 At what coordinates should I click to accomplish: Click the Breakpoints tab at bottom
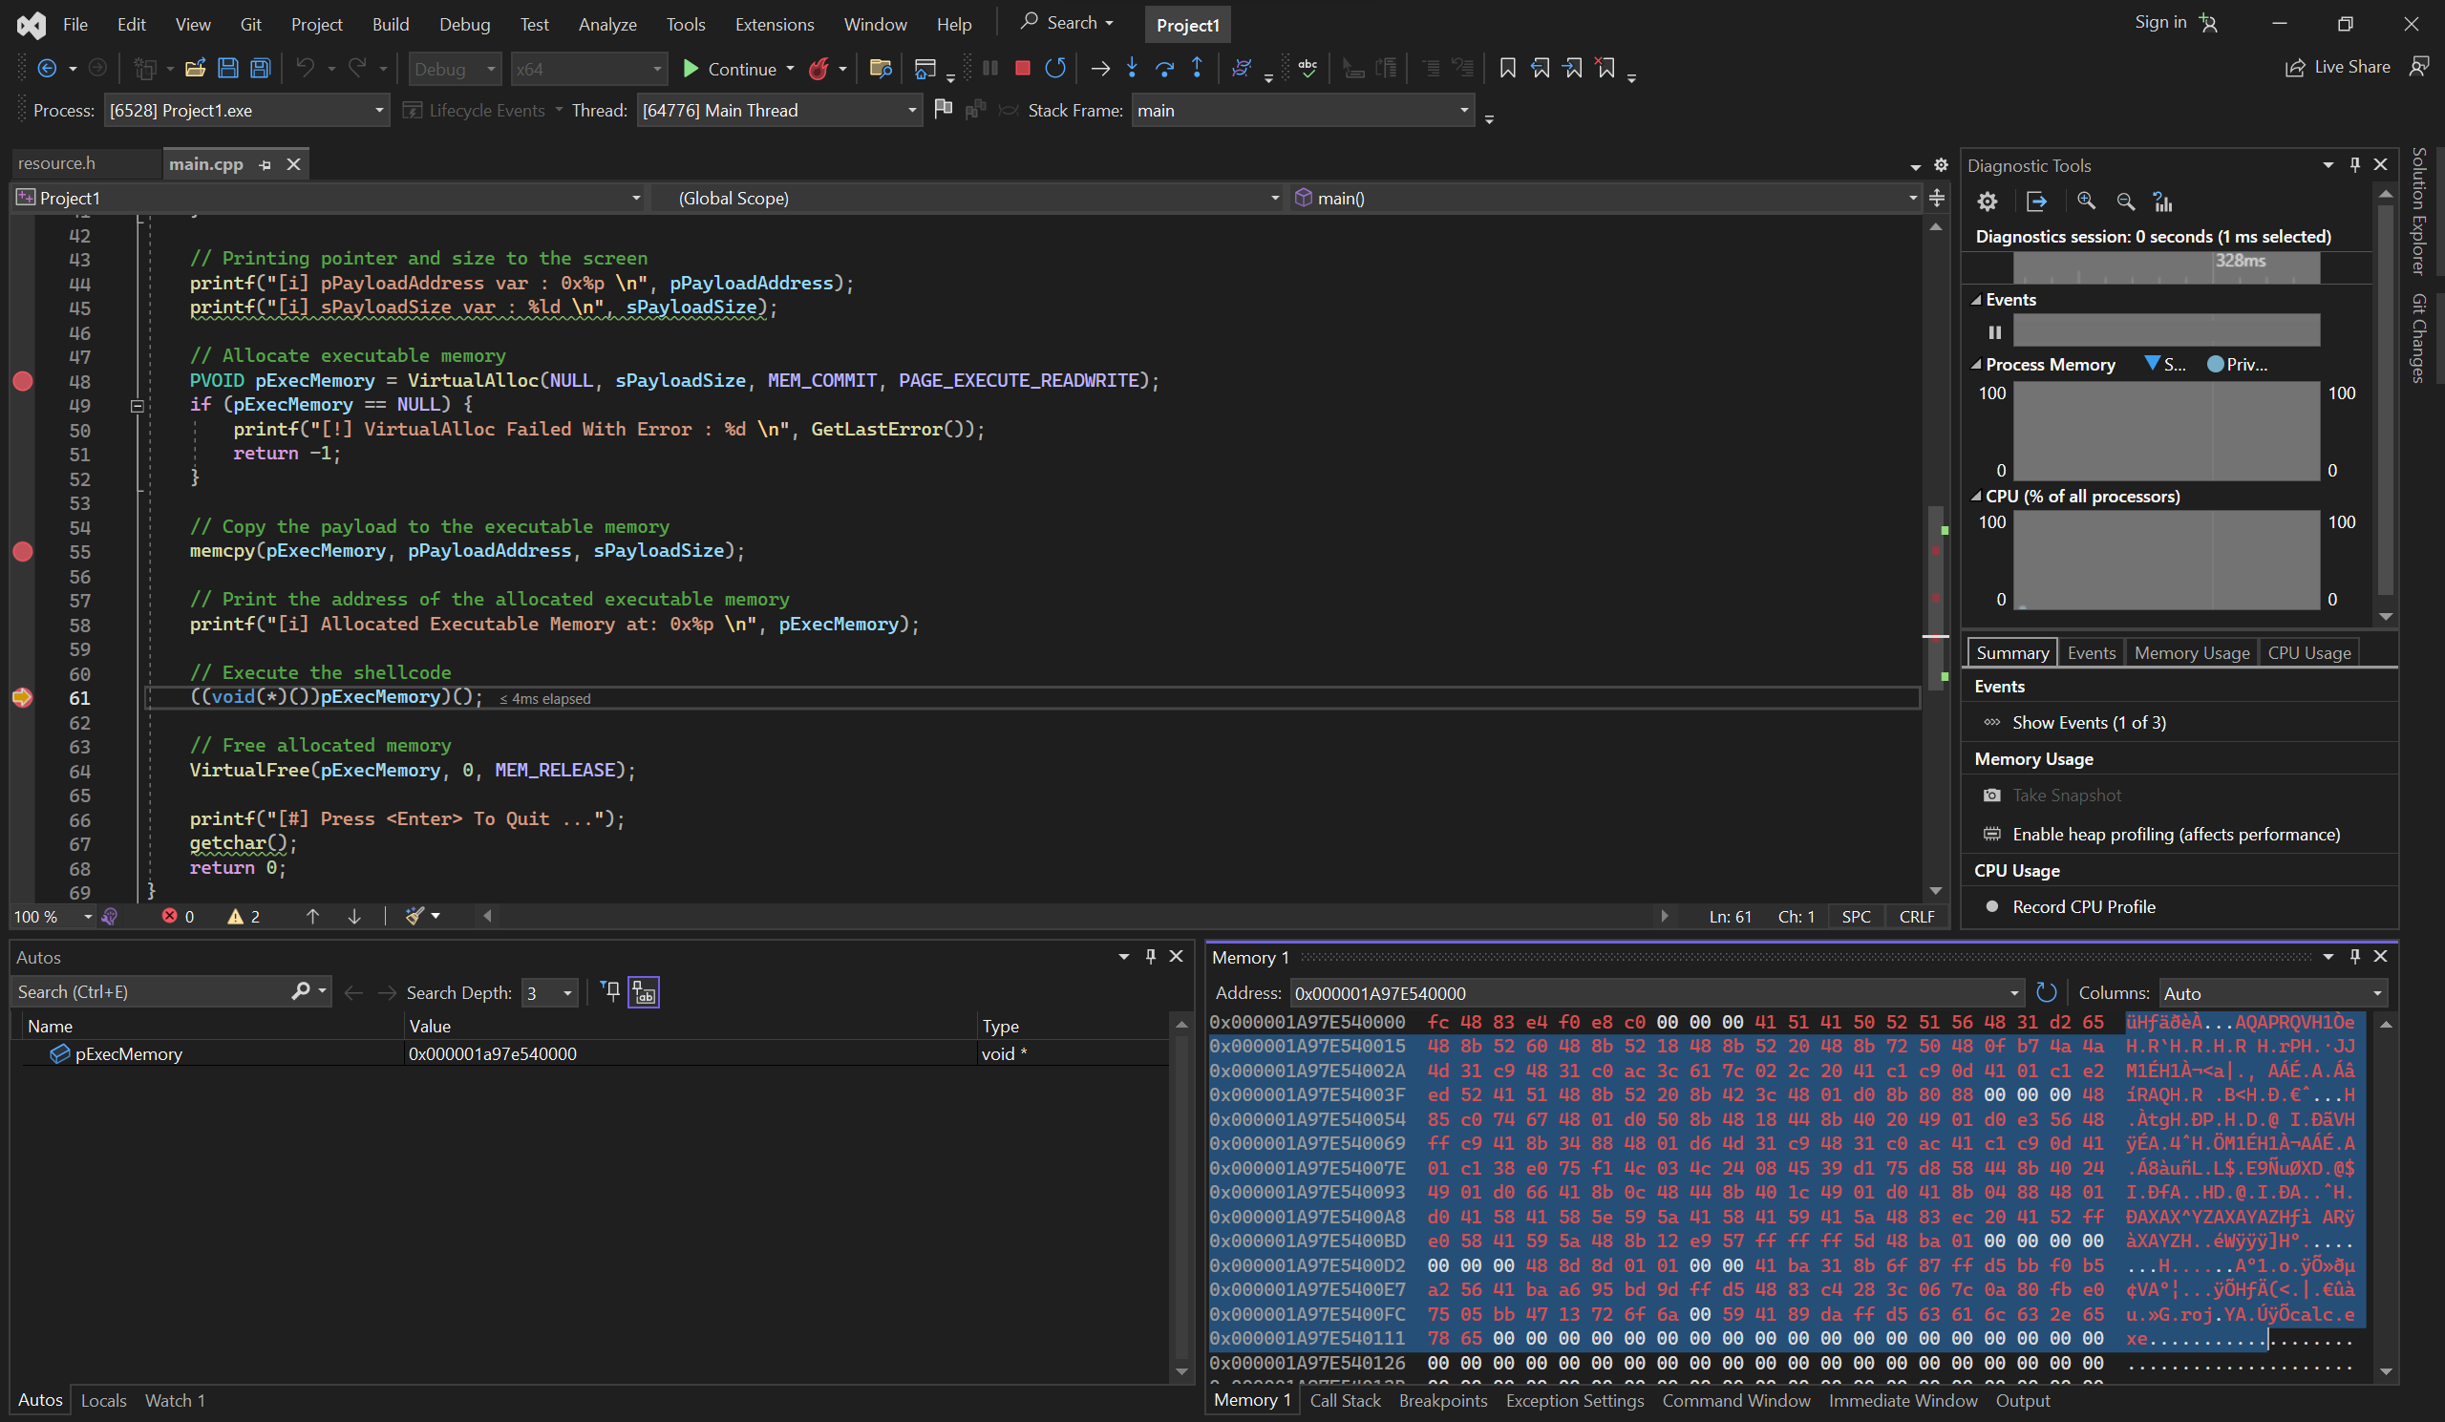tap(1443, 1400)
